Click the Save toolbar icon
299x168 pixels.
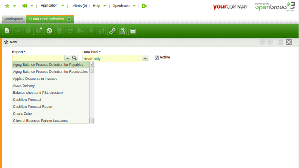(28, 31)
